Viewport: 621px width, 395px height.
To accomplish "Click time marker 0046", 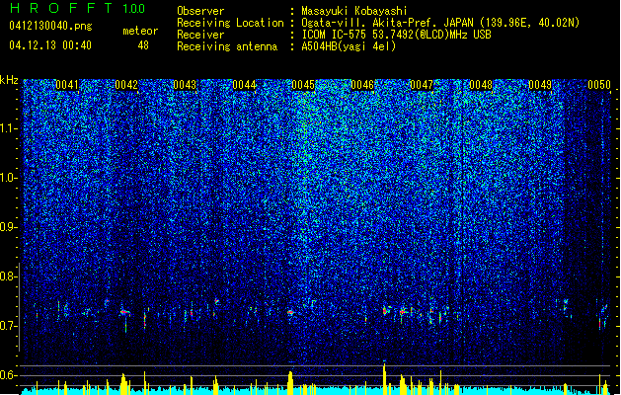I will tap(362, 85).
